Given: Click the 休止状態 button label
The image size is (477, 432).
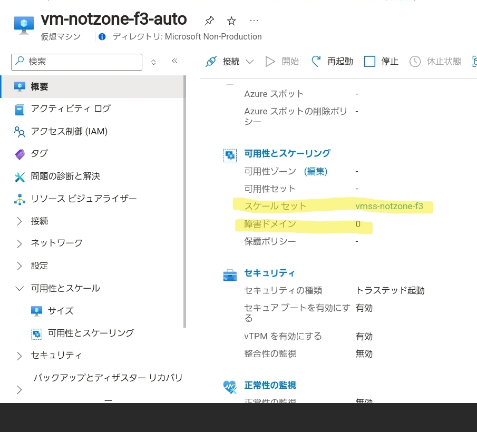Looking at the screenshot, I should tap(444, 62).
